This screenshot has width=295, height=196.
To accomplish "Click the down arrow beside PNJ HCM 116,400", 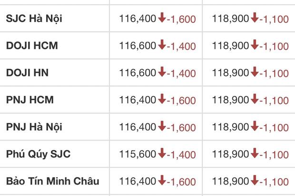I will (x=162, y=99).
